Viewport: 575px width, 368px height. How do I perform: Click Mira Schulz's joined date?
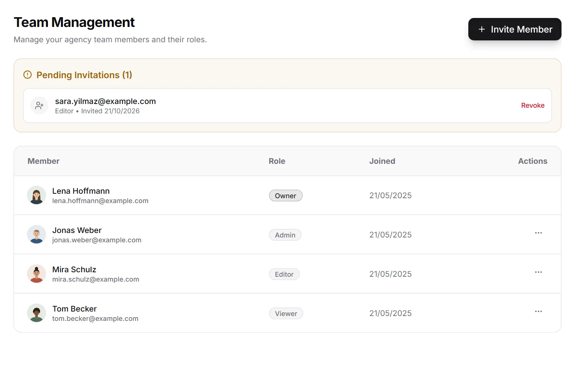tap(390, 274)
